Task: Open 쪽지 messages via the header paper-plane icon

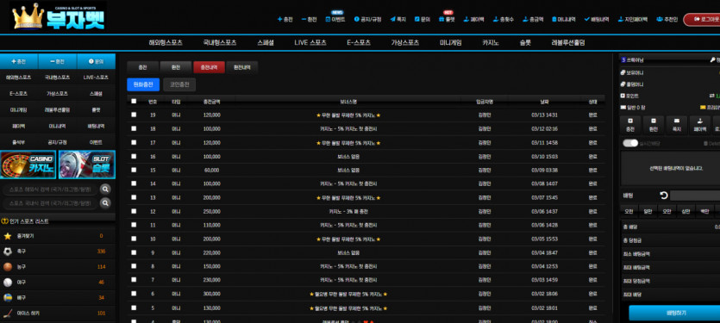Action: coord(392,19)
